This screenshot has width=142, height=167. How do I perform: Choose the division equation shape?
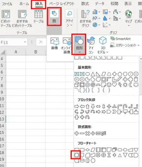pyautogui.click(x=93, y=133)
